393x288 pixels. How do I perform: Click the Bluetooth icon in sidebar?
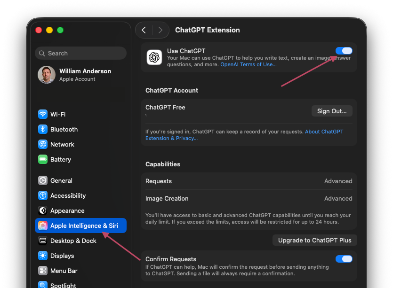[43, 129]
